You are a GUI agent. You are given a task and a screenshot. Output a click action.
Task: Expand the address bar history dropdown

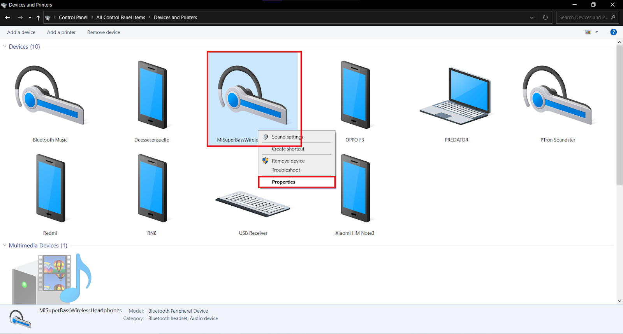[x=532, y=17]
